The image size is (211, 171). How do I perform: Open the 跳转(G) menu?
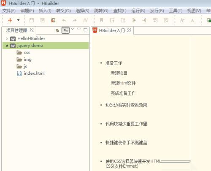pos(101,11)
